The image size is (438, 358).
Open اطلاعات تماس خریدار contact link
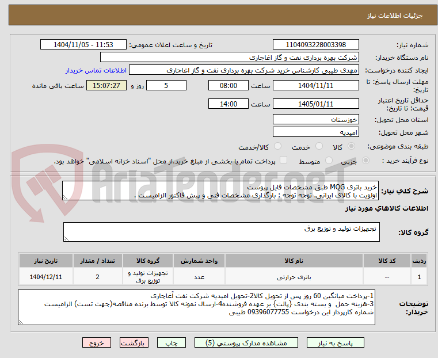[x=96, y=70]
